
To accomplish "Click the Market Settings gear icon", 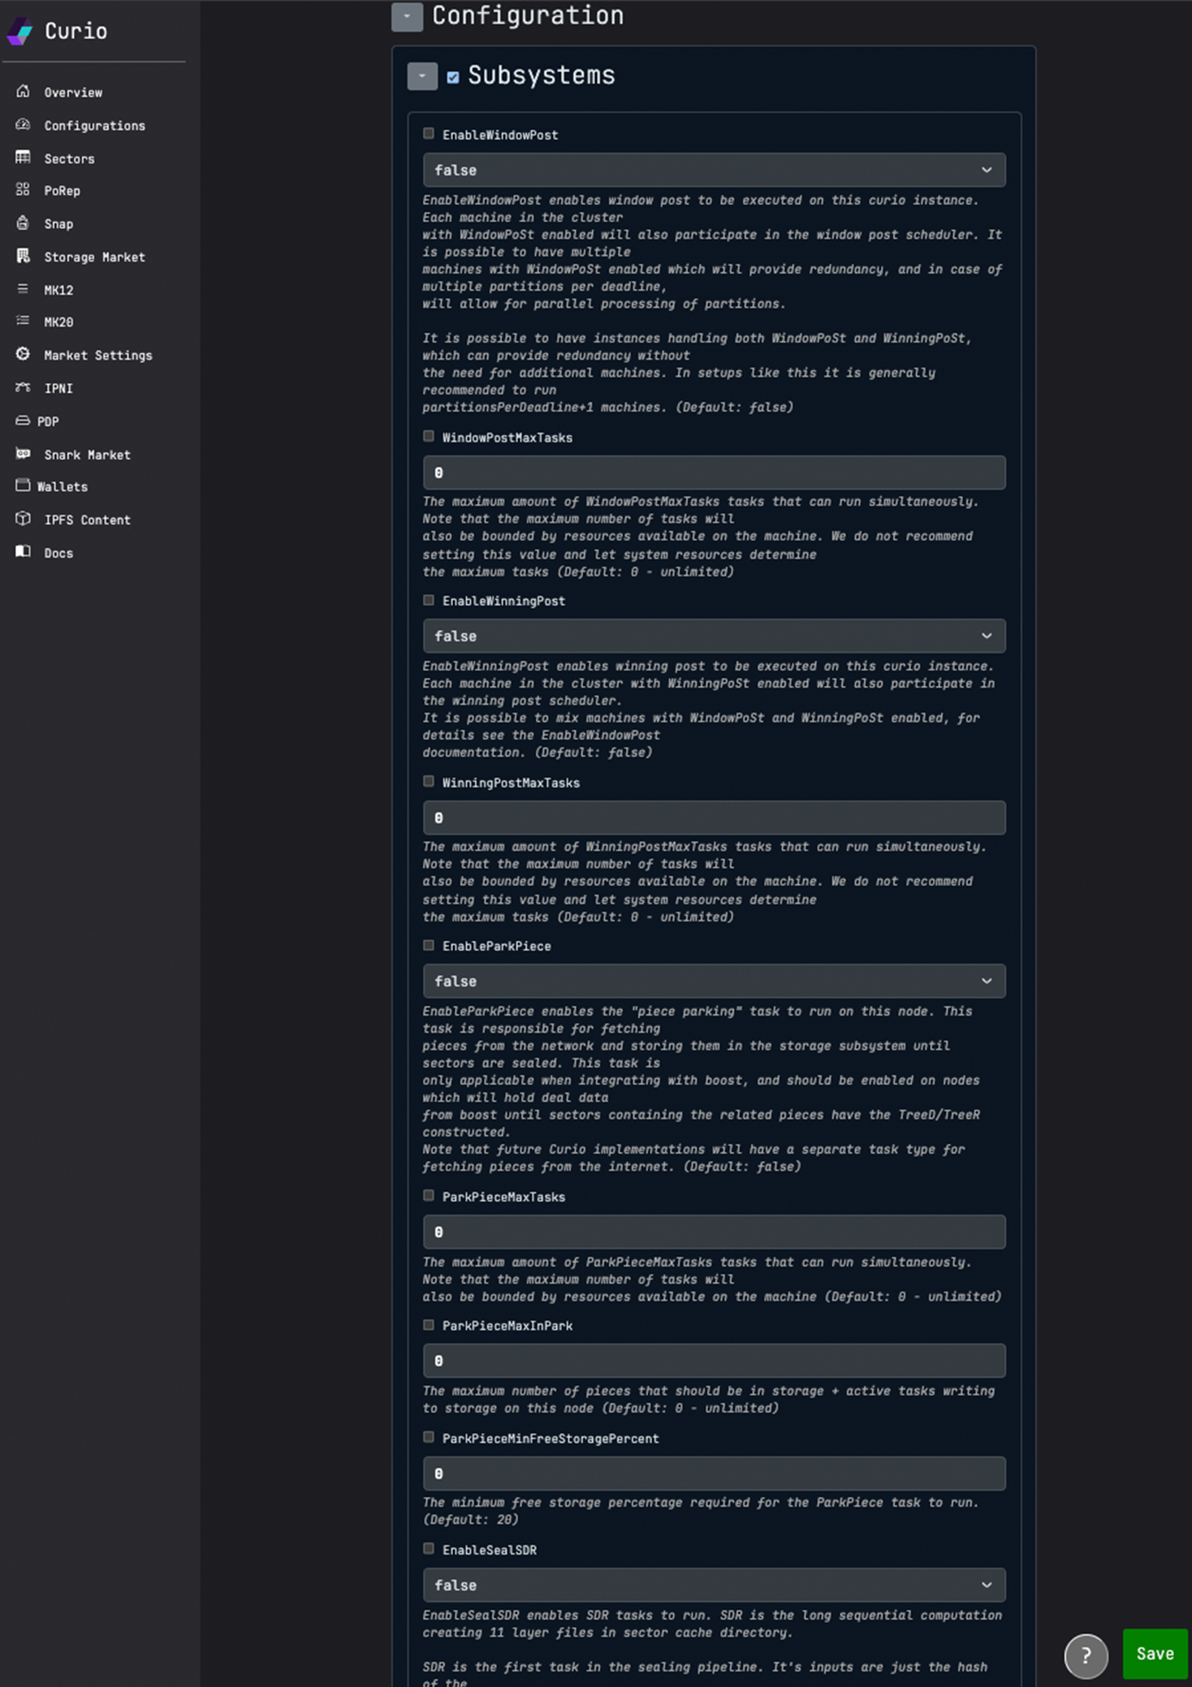I will [x=23, y=355].
